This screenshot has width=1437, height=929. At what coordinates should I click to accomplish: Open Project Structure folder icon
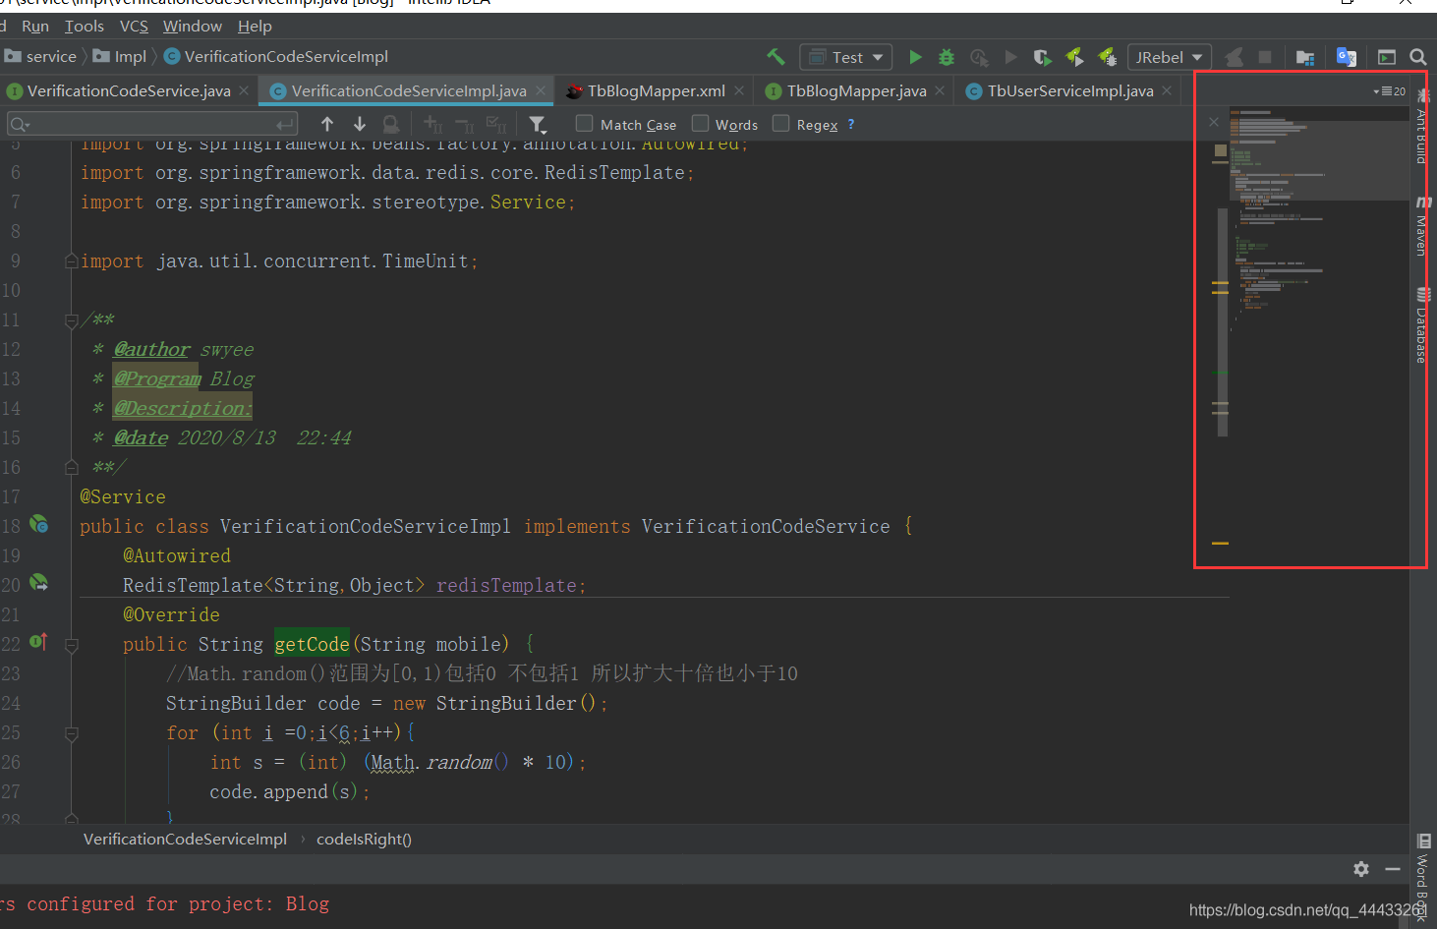tap(1305, 57)
